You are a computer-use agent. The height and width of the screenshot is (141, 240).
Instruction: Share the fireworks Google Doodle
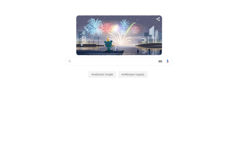tap(158, 19)
